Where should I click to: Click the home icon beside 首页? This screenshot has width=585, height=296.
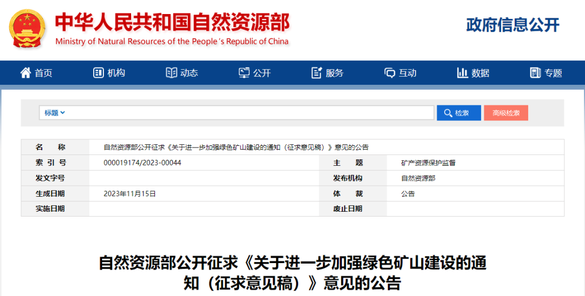tap(25, 73)
